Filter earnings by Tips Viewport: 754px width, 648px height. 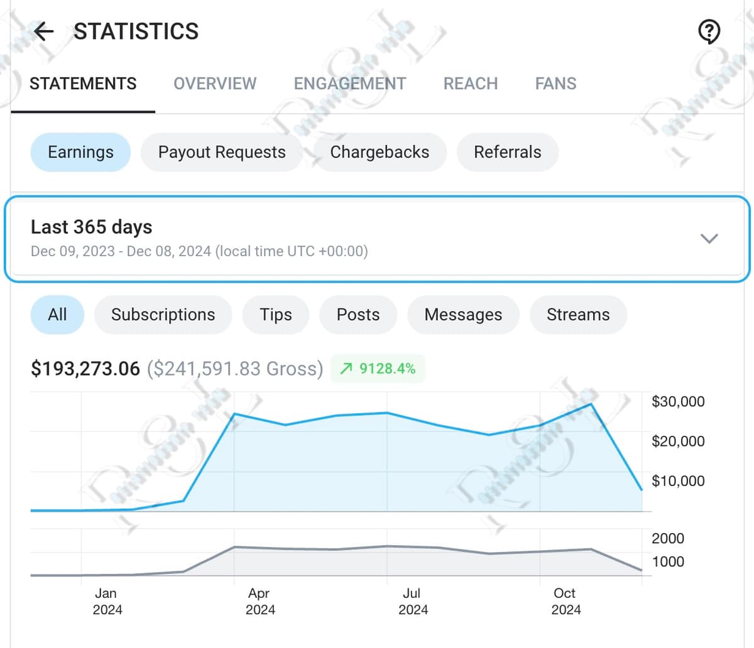(275, 315)
